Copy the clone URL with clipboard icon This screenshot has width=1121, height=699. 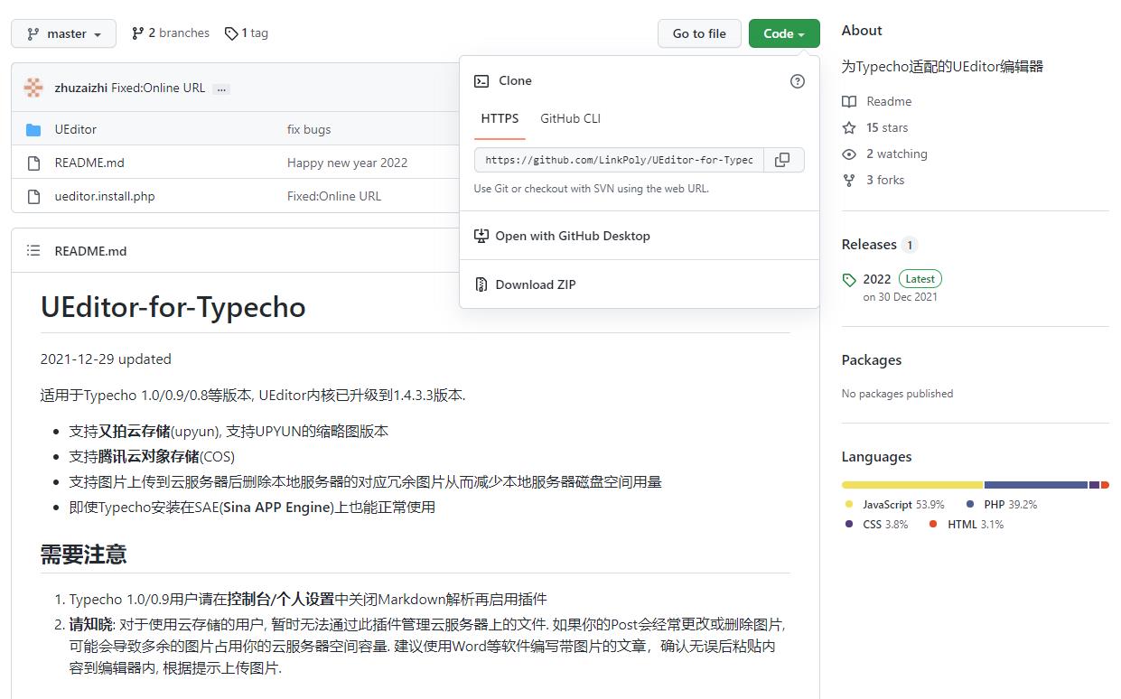tap(782, 160)
